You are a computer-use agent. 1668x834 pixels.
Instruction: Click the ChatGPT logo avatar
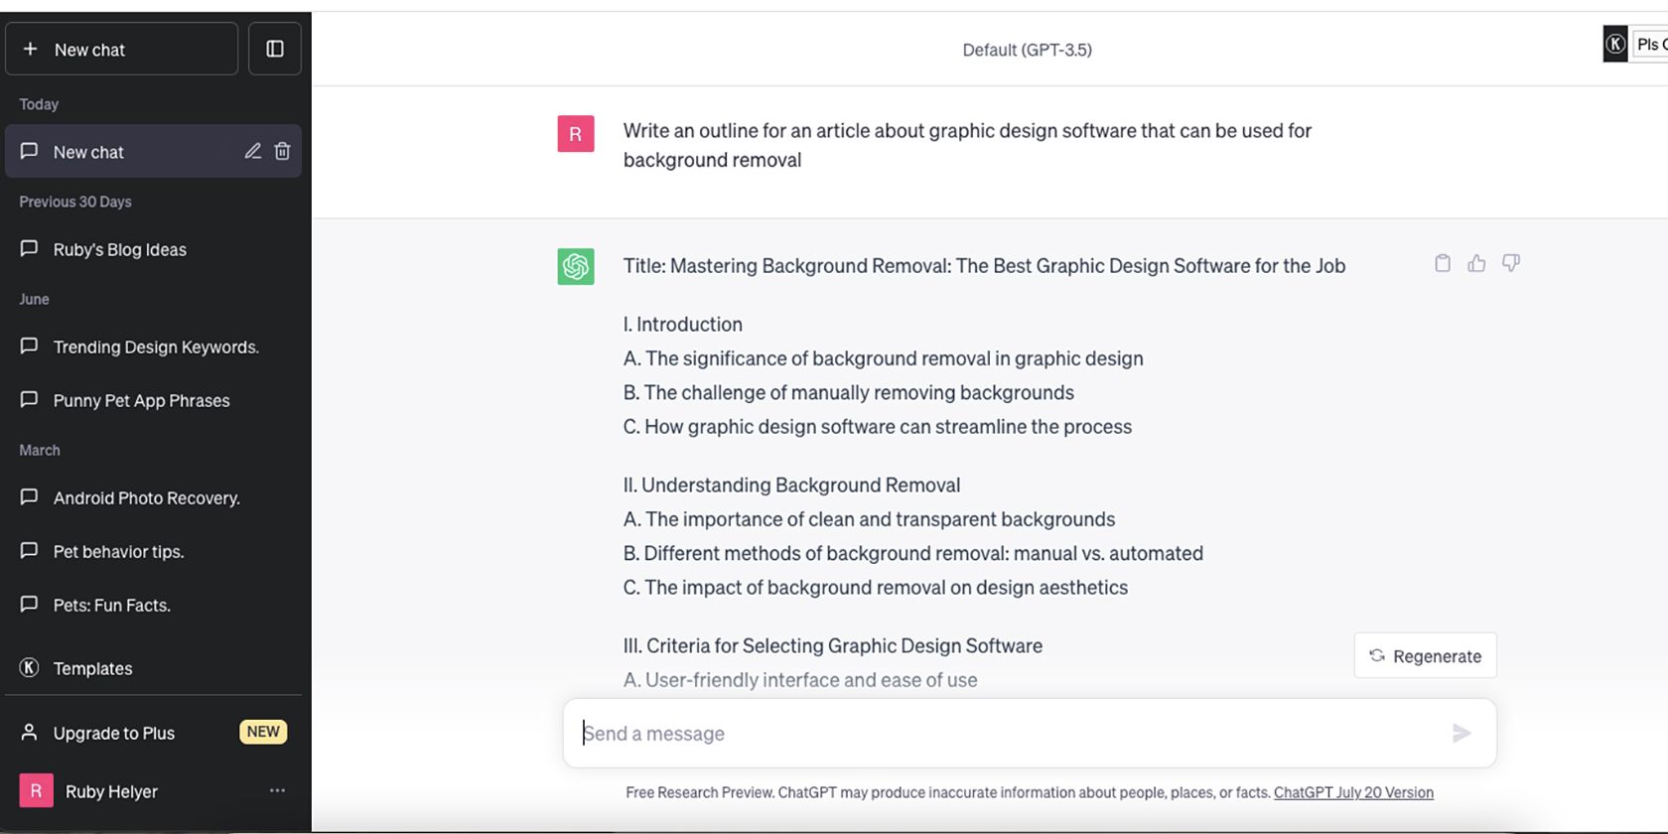[x=576, y=266]
